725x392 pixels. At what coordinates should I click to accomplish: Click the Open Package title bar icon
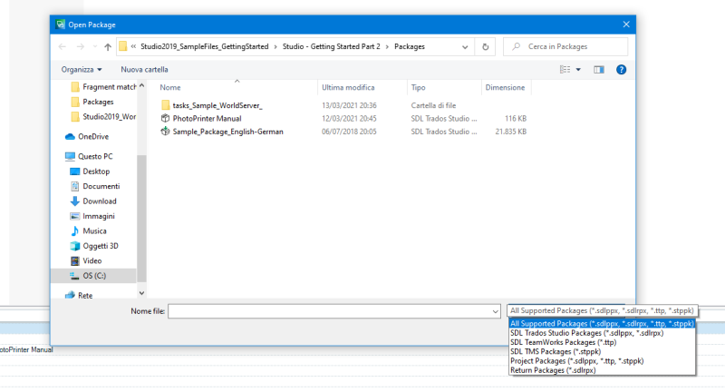tap(60, 24)
